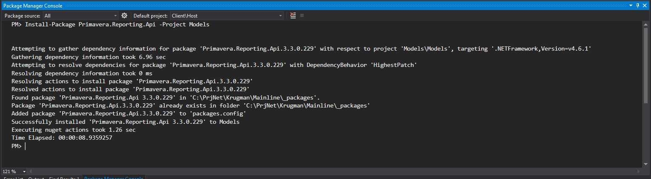Click the Install-Package Primavera.Reporting.Api command line
Viewport: 651px width, 179px height.
point(110,24)
